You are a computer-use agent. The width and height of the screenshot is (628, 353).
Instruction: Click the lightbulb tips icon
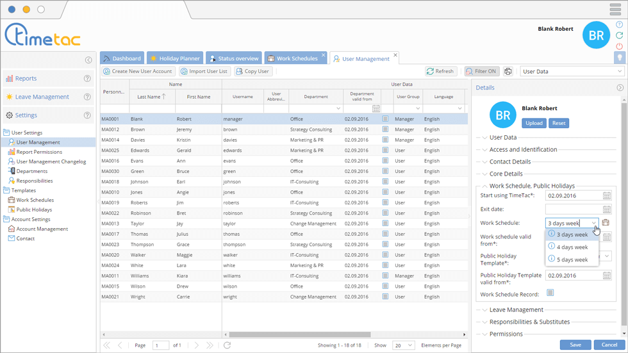619,58
